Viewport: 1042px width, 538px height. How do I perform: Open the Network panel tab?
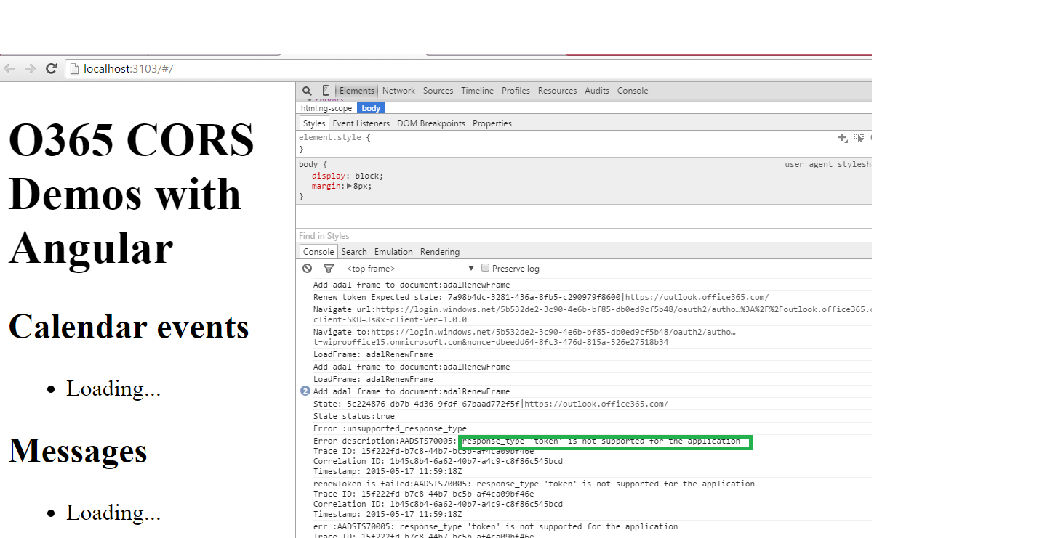398,91
